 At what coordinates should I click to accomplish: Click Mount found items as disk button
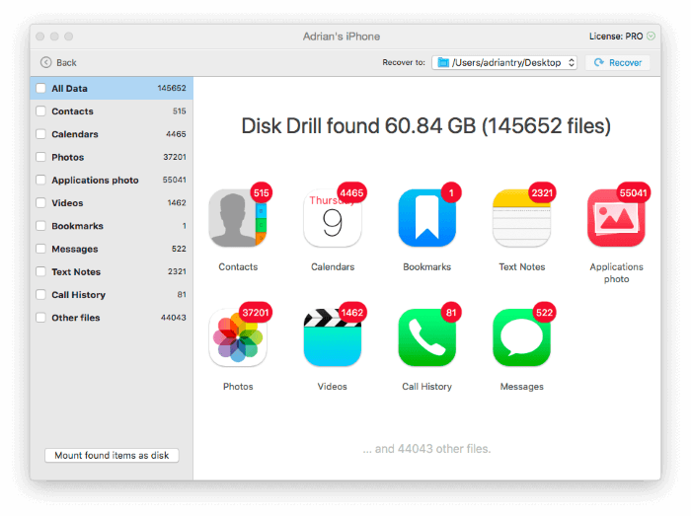(x=112, y=455)
